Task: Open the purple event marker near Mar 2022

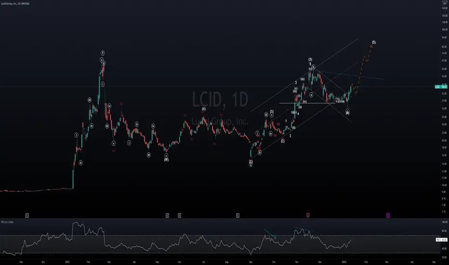Action: point(388,215)
